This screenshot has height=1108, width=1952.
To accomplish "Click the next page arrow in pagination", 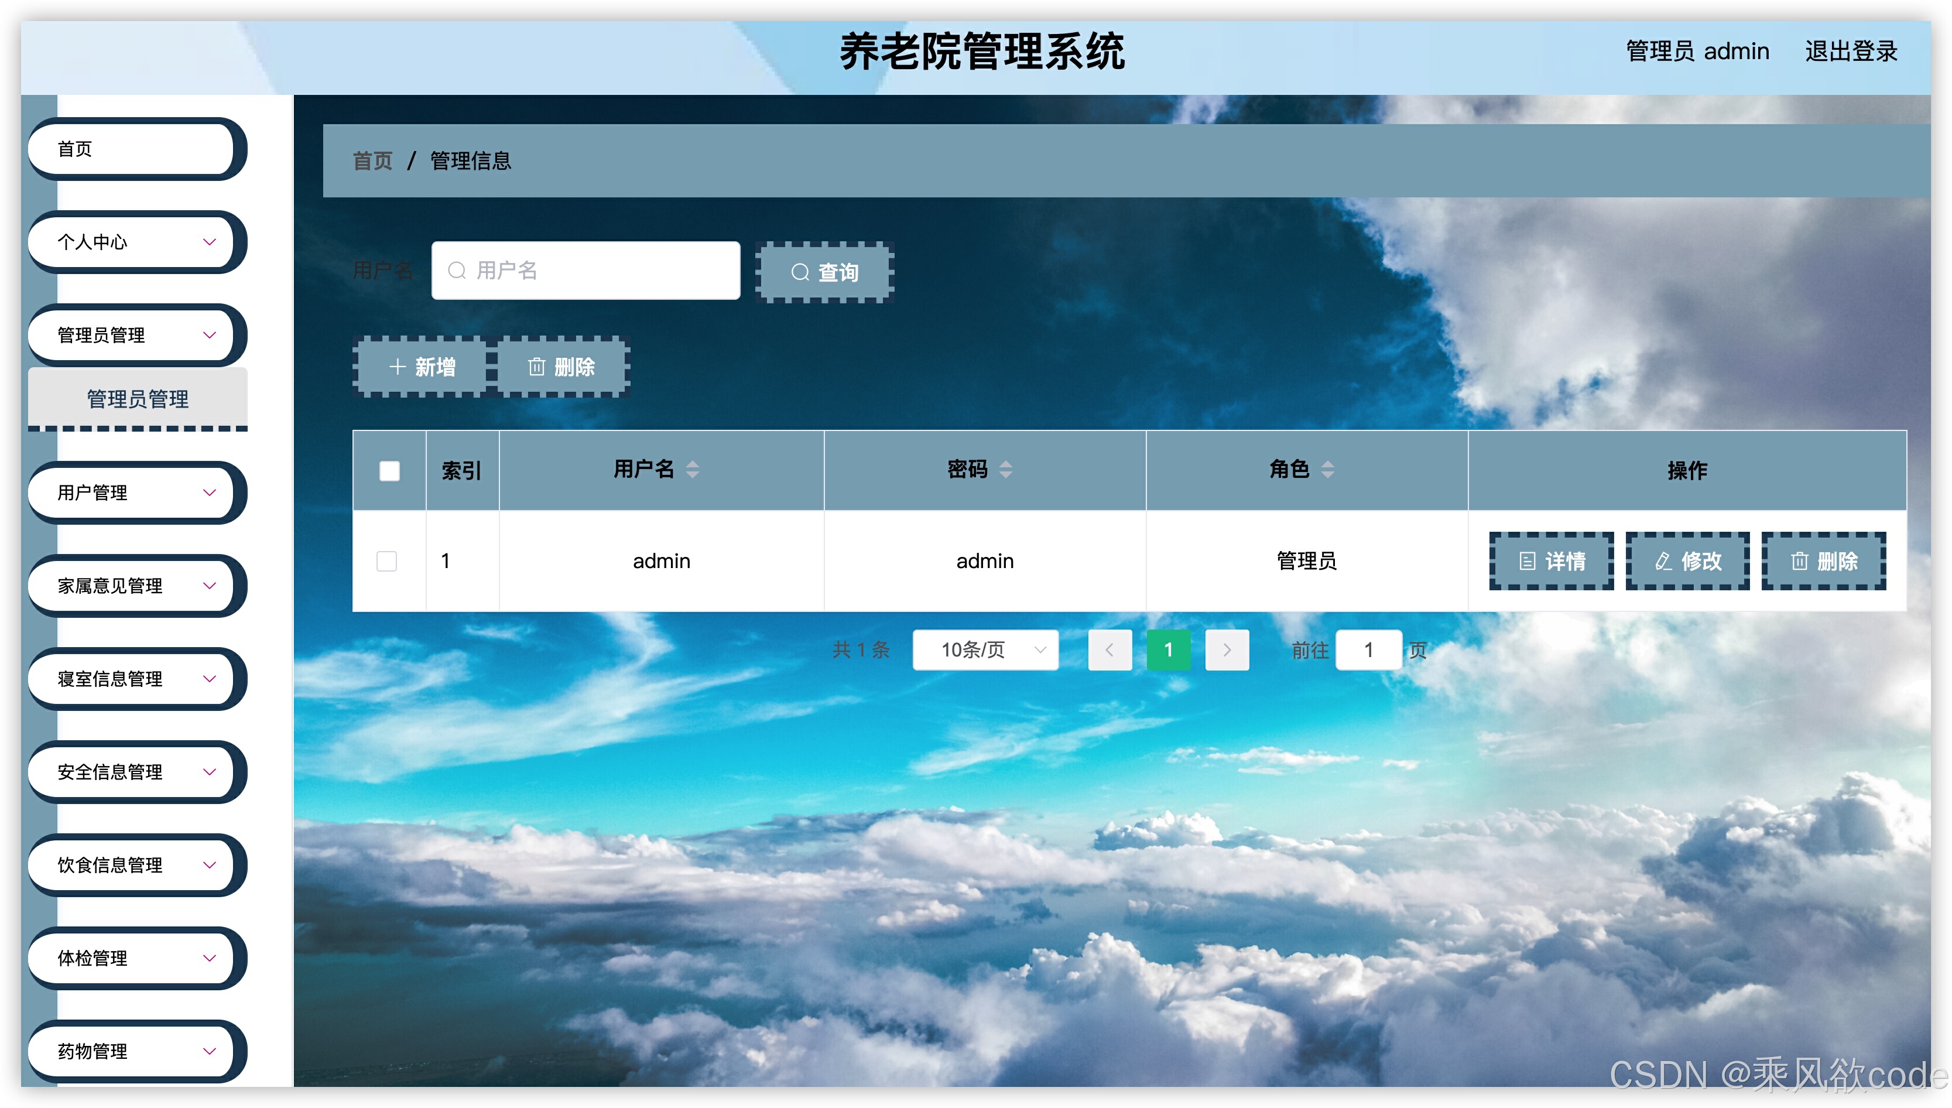I will [1227, 650].
